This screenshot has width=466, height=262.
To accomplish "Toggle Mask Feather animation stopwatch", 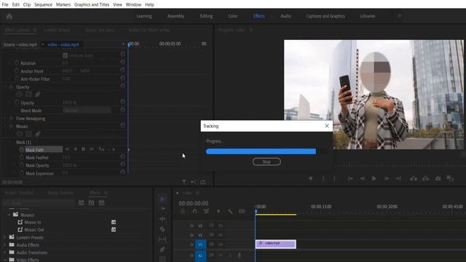I will click(22, 157).
